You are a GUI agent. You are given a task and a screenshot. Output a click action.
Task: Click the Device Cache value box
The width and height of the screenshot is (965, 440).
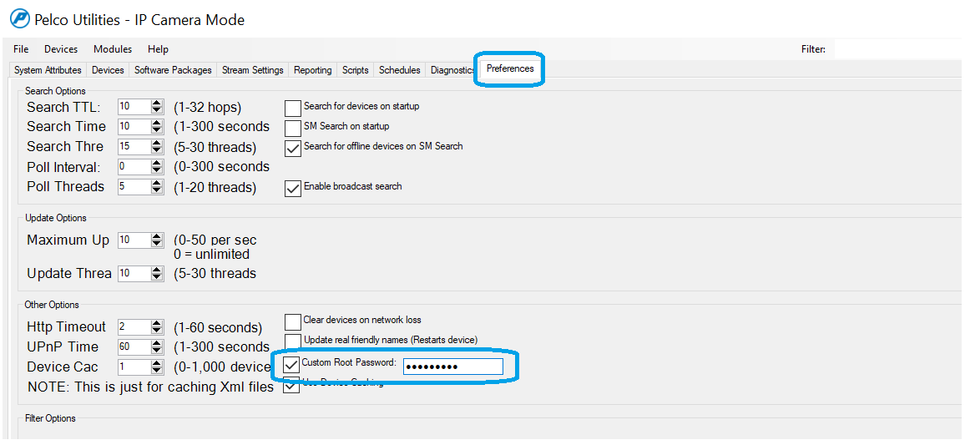coord(133,367)
